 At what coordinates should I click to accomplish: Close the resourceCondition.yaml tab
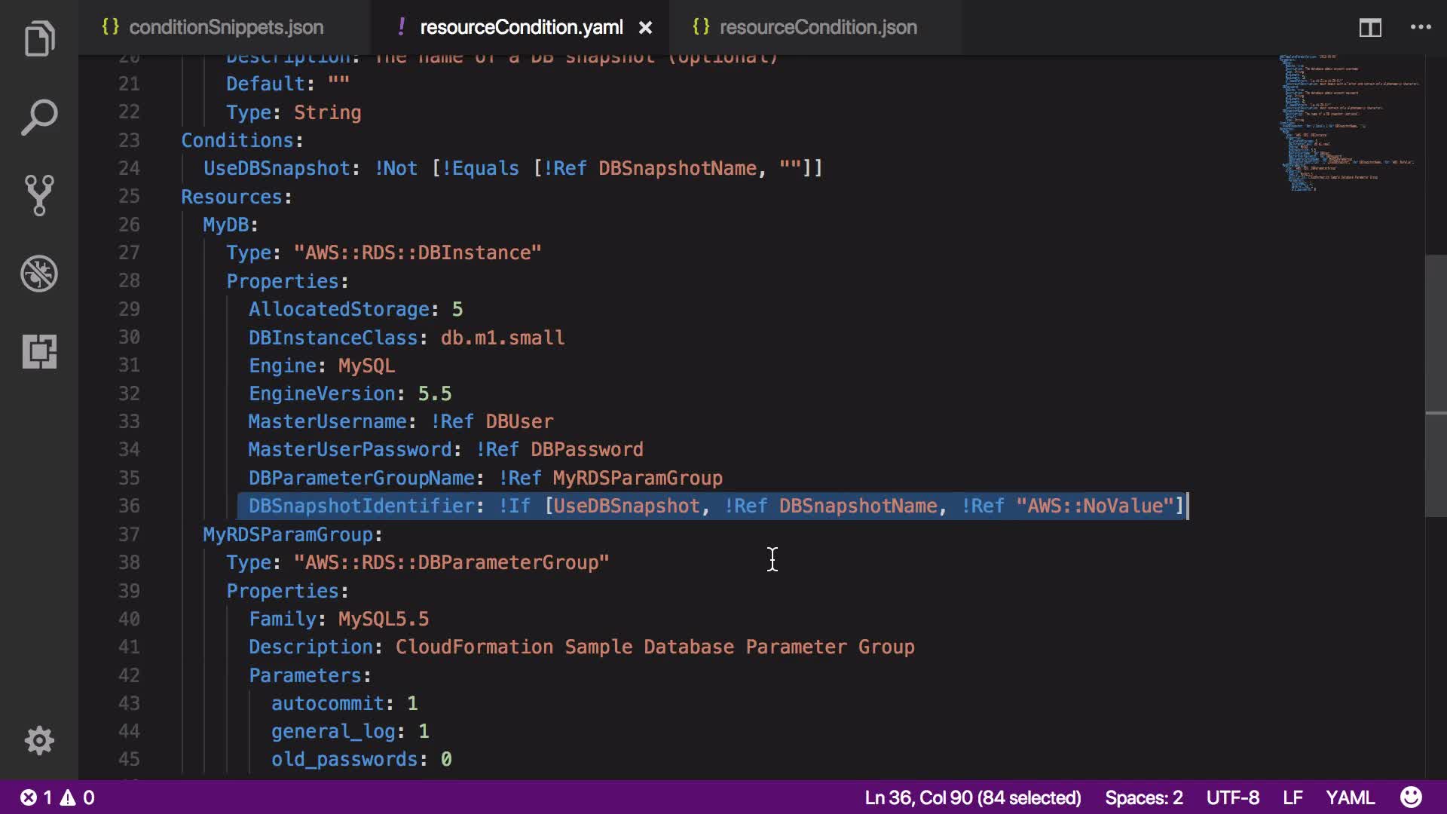[646, 28]
